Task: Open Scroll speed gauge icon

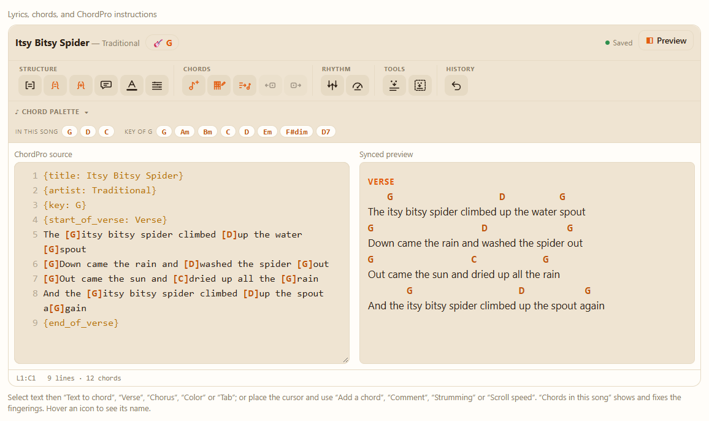Action: (x=358, y=85)
